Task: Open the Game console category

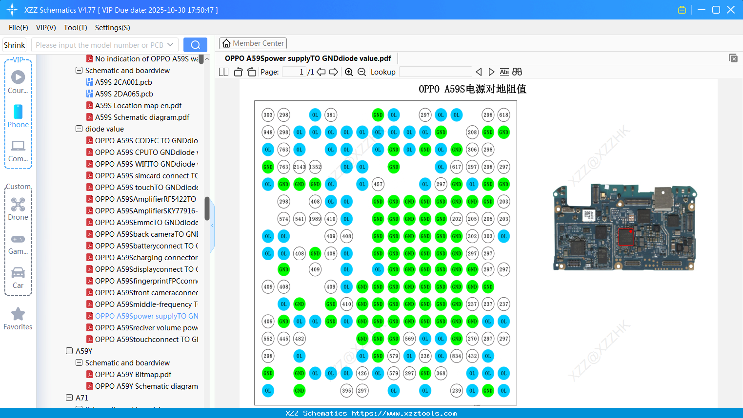Action: tap(18, 244)
